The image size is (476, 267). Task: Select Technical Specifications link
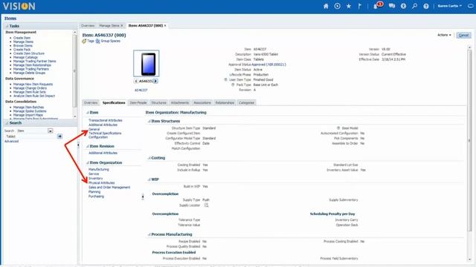coord(105,133)
